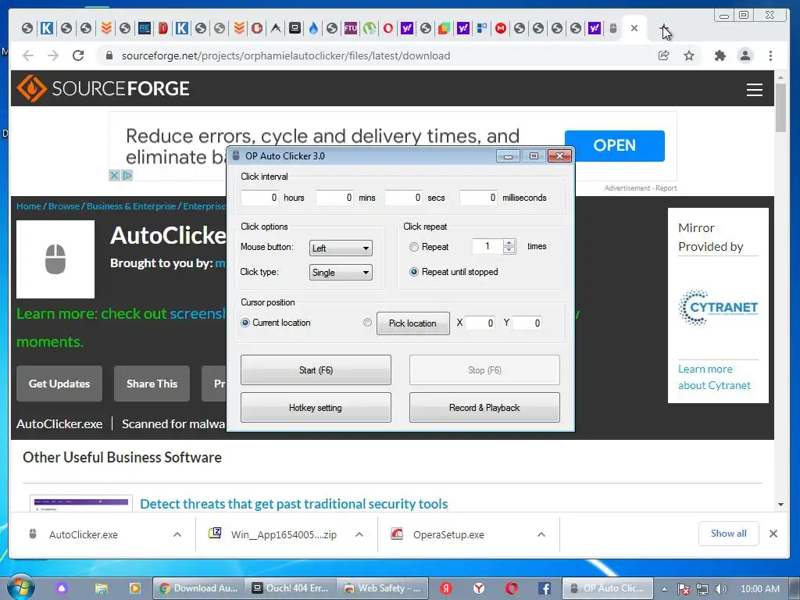Open the Detect threats security tools link
800x600 pixels.
(x=294, y=504)
